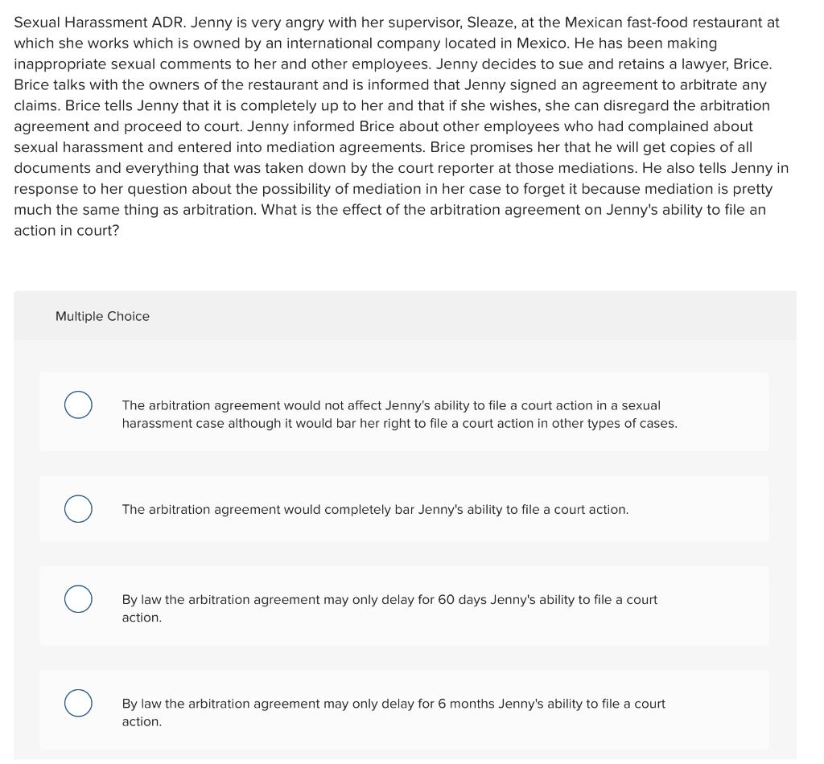Click the word 'action.' under the 6 months option
Viewport: 824px width, 764px height.
tap(142, 721)
